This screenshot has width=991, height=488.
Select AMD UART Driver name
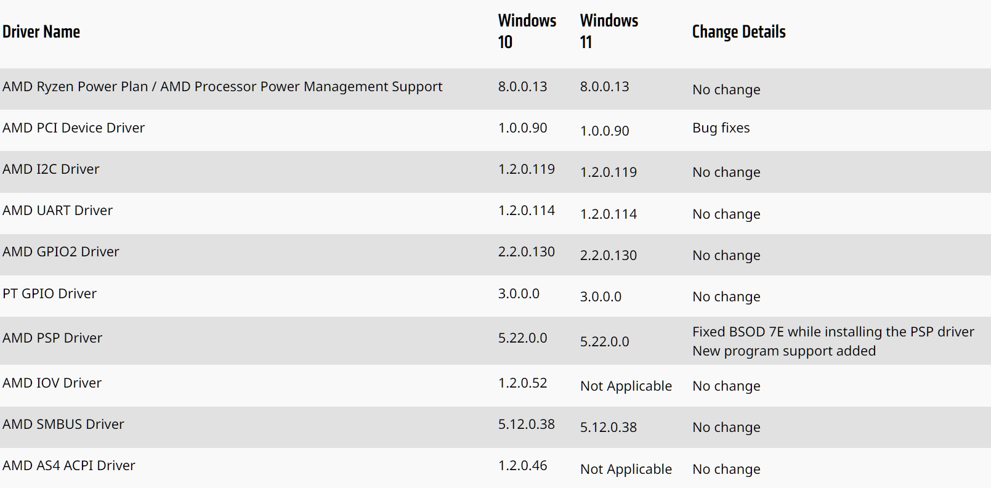[58, 211]
